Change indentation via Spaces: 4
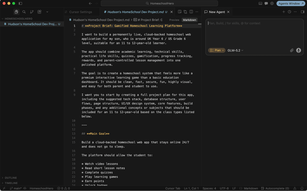 point(209,188)
